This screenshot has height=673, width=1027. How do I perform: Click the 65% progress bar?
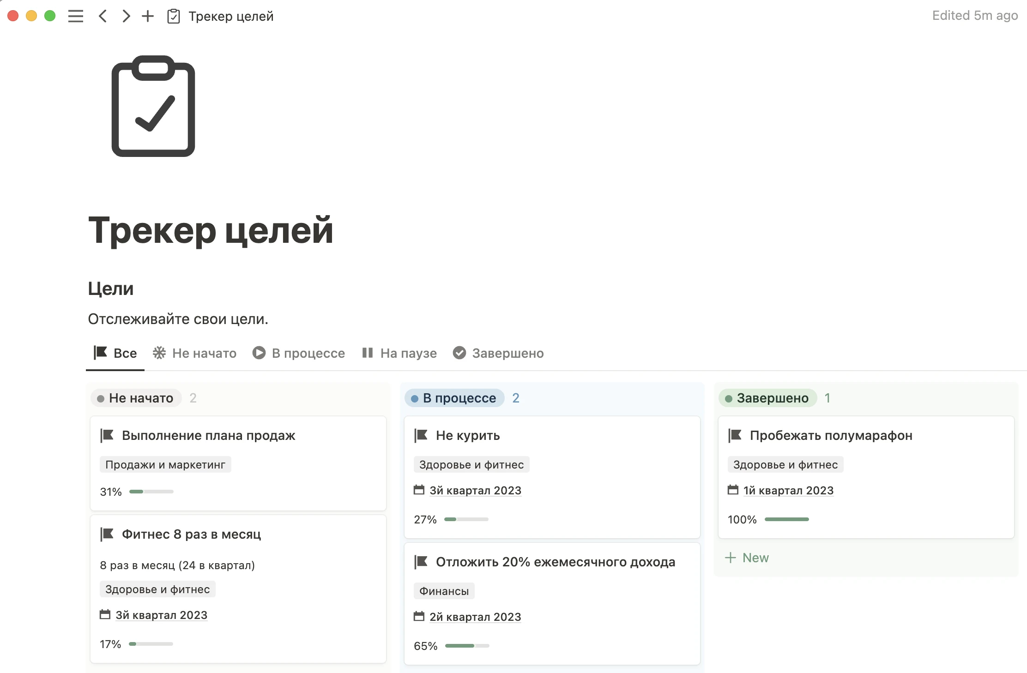pos(467,646)
